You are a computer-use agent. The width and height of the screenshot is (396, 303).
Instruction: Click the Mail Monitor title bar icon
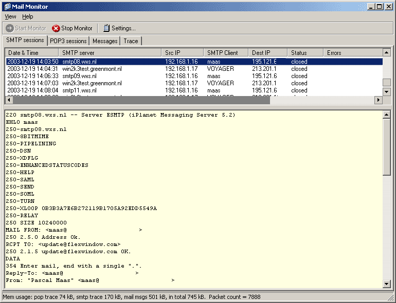8,7
